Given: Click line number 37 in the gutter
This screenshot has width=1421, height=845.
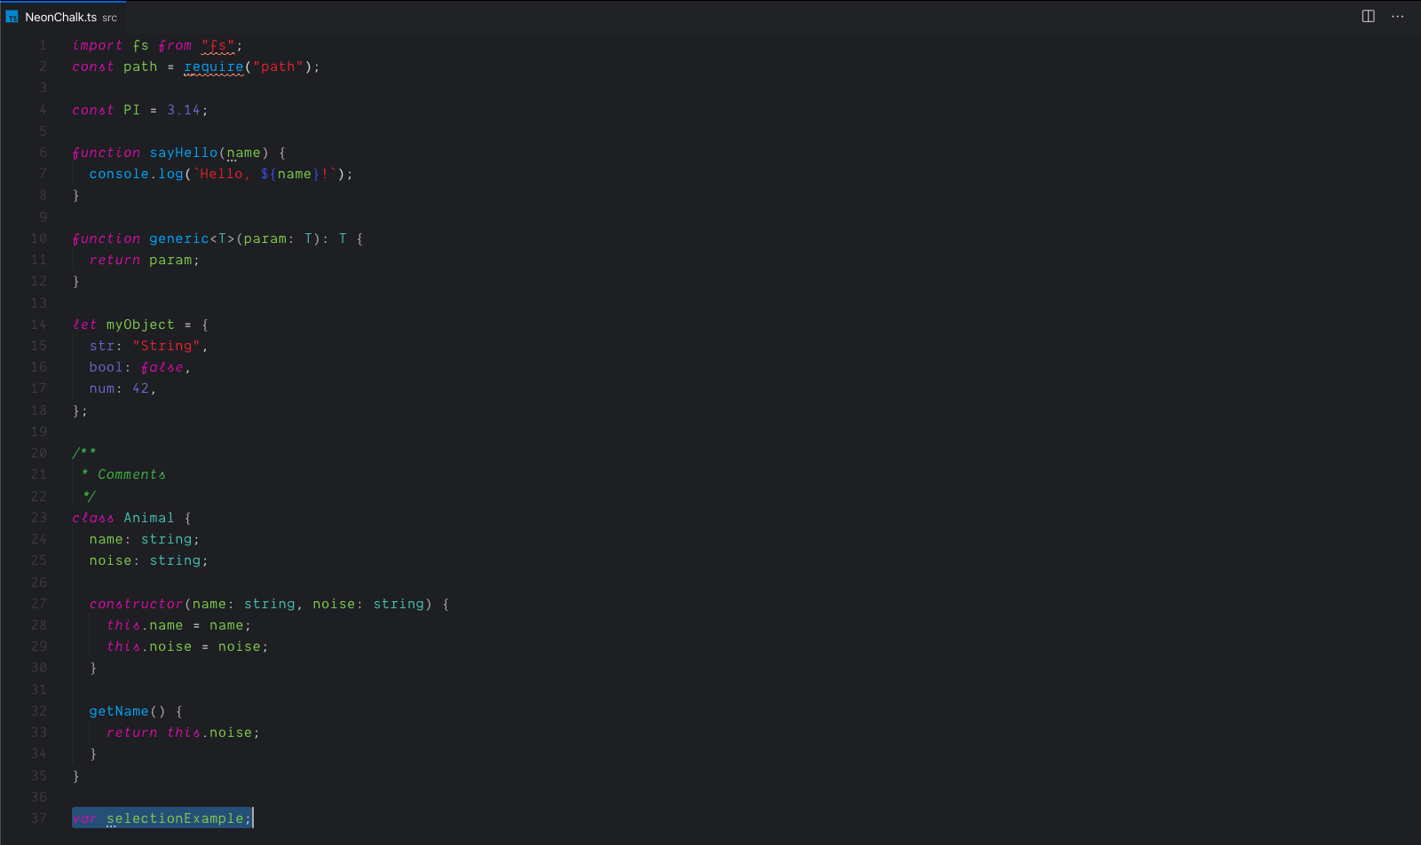Looking at the screenshot, I should [x=39, y=818].
